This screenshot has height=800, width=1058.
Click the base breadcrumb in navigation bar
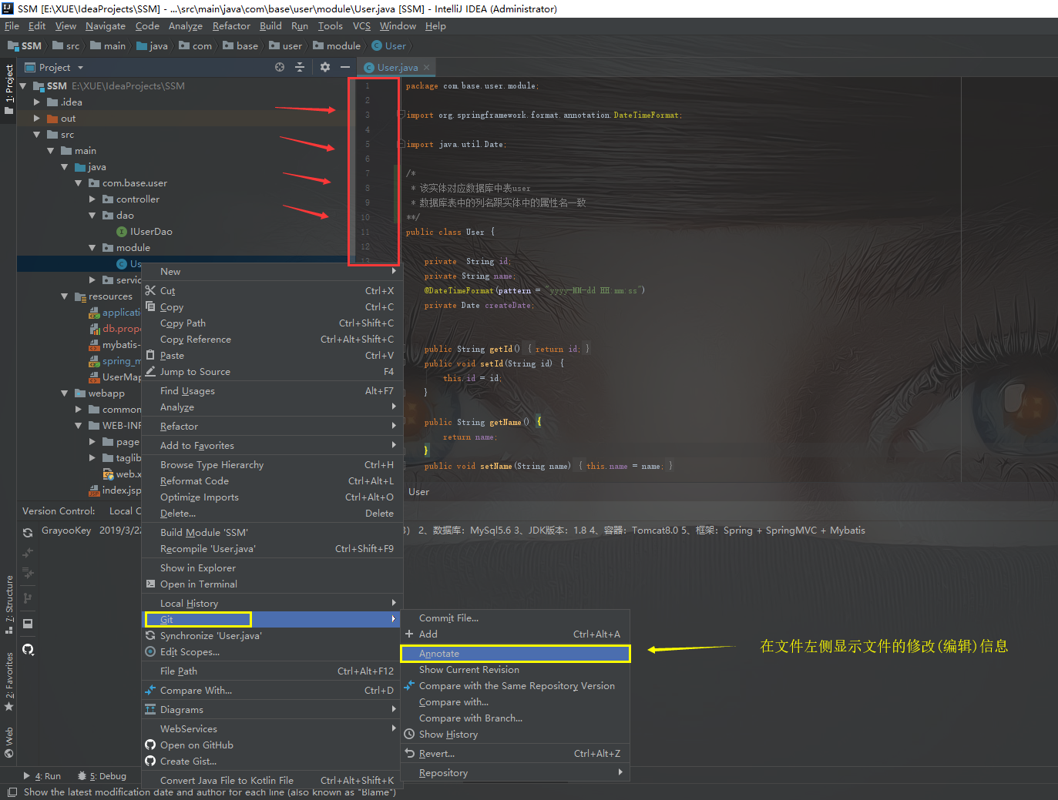240,45
